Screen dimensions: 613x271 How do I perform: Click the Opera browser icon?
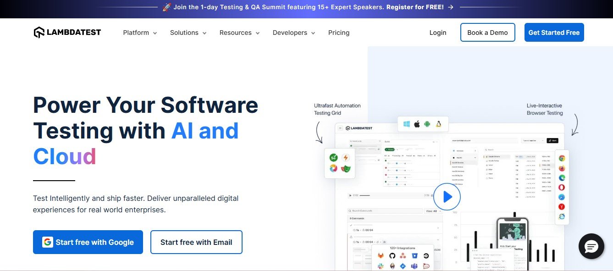pos(561,187)
